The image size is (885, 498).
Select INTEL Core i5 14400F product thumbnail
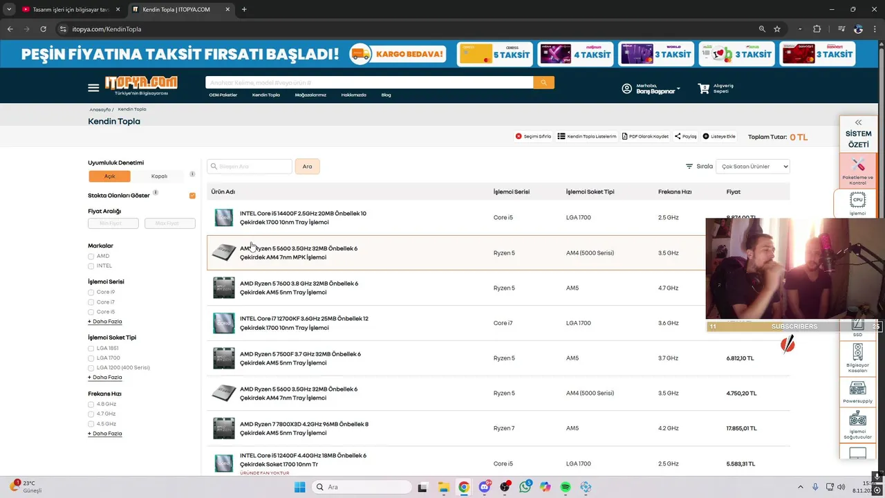click(223, 218)
